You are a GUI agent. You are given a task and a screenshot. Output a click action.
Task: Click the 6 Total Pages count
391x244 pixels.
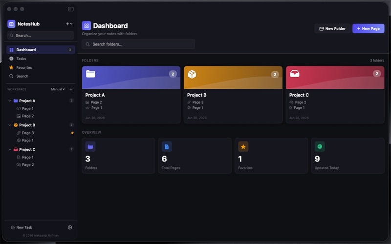(164, 159)
